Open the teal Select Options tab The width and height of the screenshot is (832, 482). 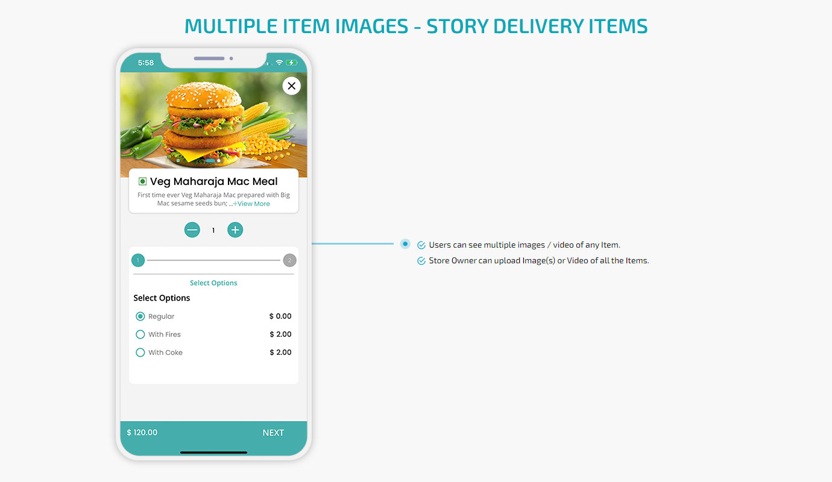[x=213, y=283]
